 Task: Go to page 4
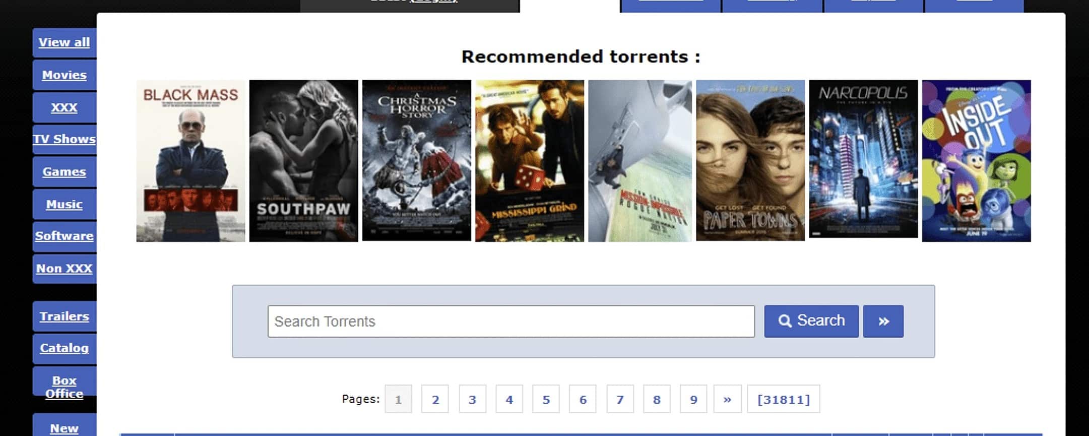[x=509, y=399]
